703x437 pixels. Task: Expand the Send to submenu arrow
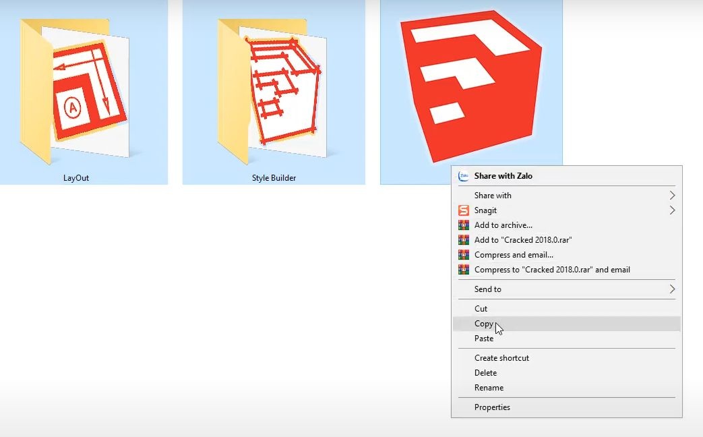[x=672, y=289]
